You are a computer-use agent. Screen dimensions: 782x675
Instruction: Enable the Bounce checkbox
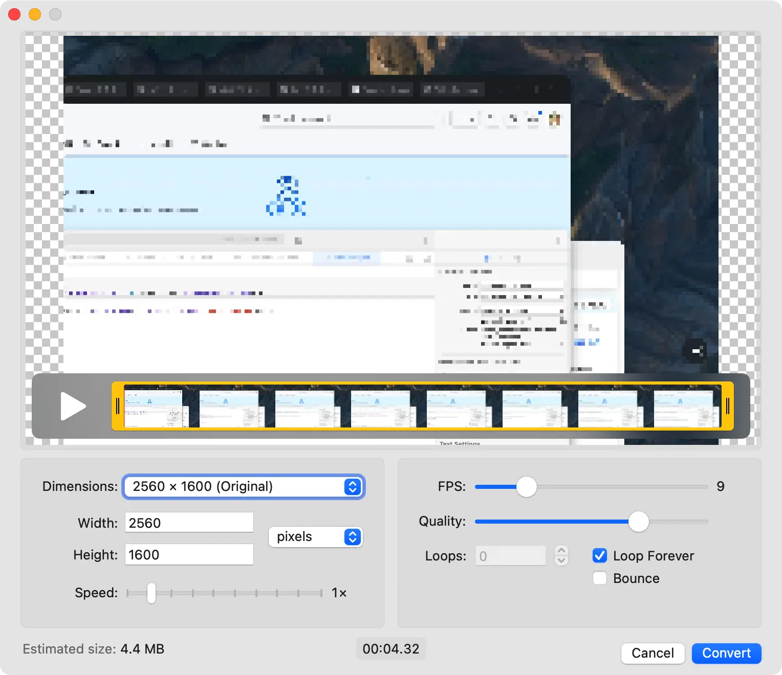click(599, 578)
